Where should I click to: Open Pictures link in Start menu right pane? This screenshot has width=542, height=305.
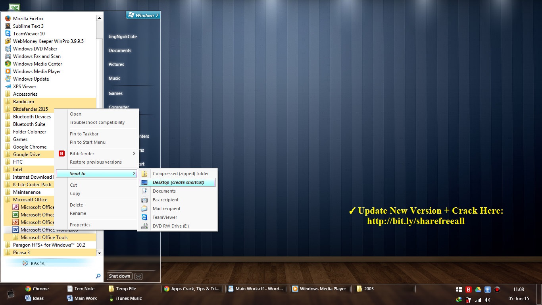click(x=116, y=64)
